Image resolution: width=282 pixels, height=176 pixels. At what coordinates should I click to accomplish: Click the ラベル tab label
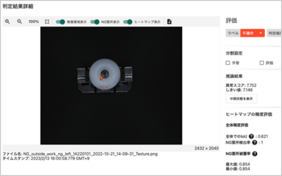(233, 33)
